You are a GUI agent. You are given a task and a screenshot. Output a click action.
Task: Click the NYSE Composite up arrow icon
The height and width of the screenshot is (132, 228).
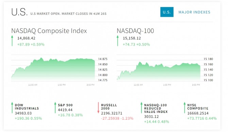184,108
